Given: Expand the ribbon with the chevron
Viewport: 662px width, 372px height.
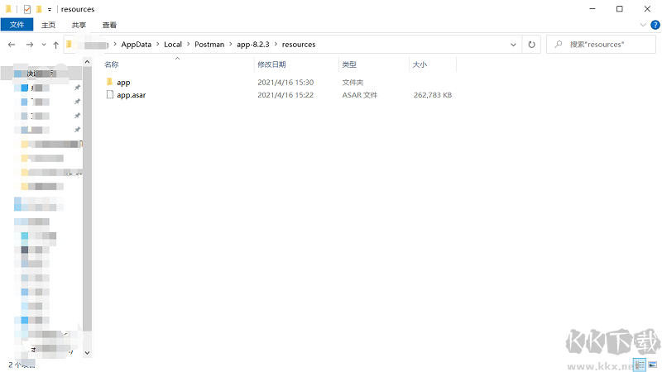Looking at the screenshot, I should click(643, 25).
